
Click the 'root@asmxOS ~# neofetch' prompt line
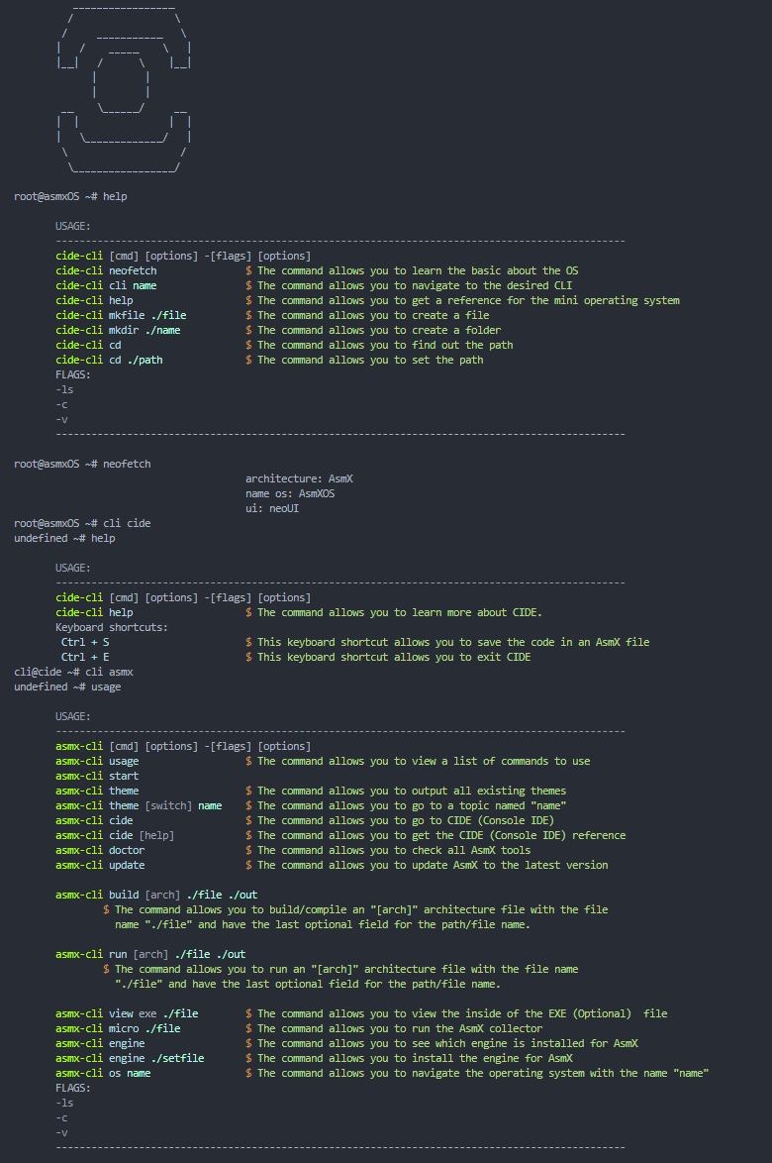click(82, 464)
